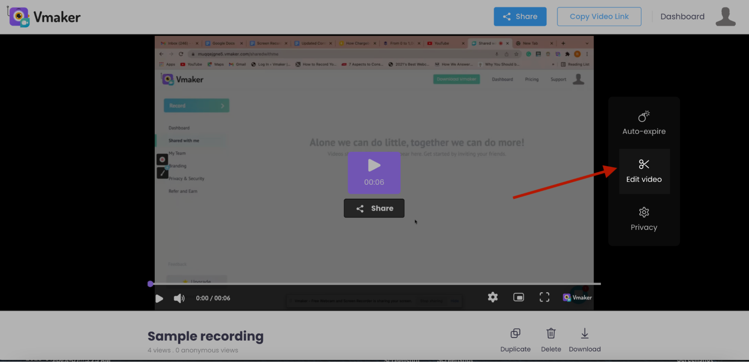Download the Sample recording
This screenshot has height=362, width=749.
coord(585,340)
